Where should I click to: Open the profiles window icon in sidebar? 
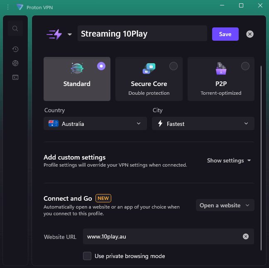(x=15, y=77)
